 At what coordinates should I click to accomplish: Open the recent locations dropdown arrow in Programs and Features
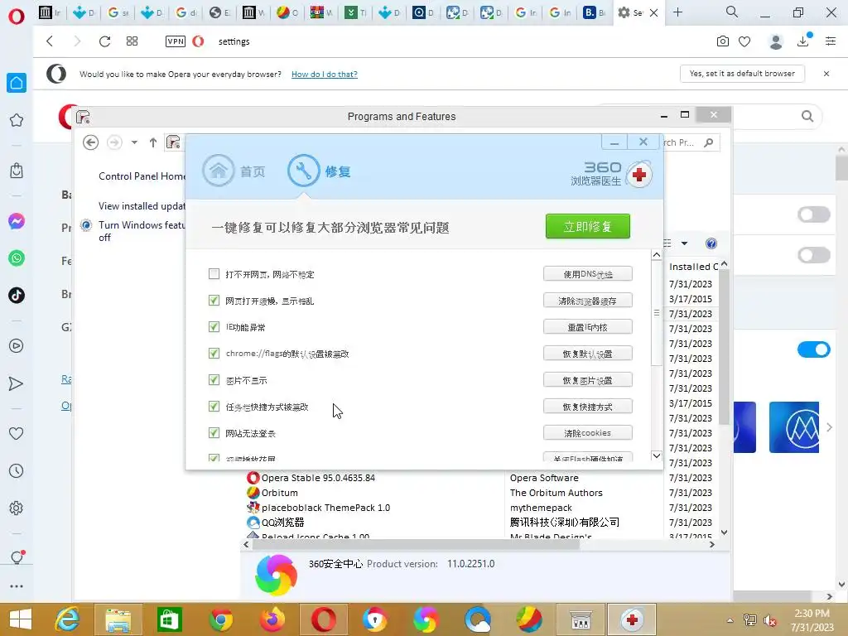point(134,142)
